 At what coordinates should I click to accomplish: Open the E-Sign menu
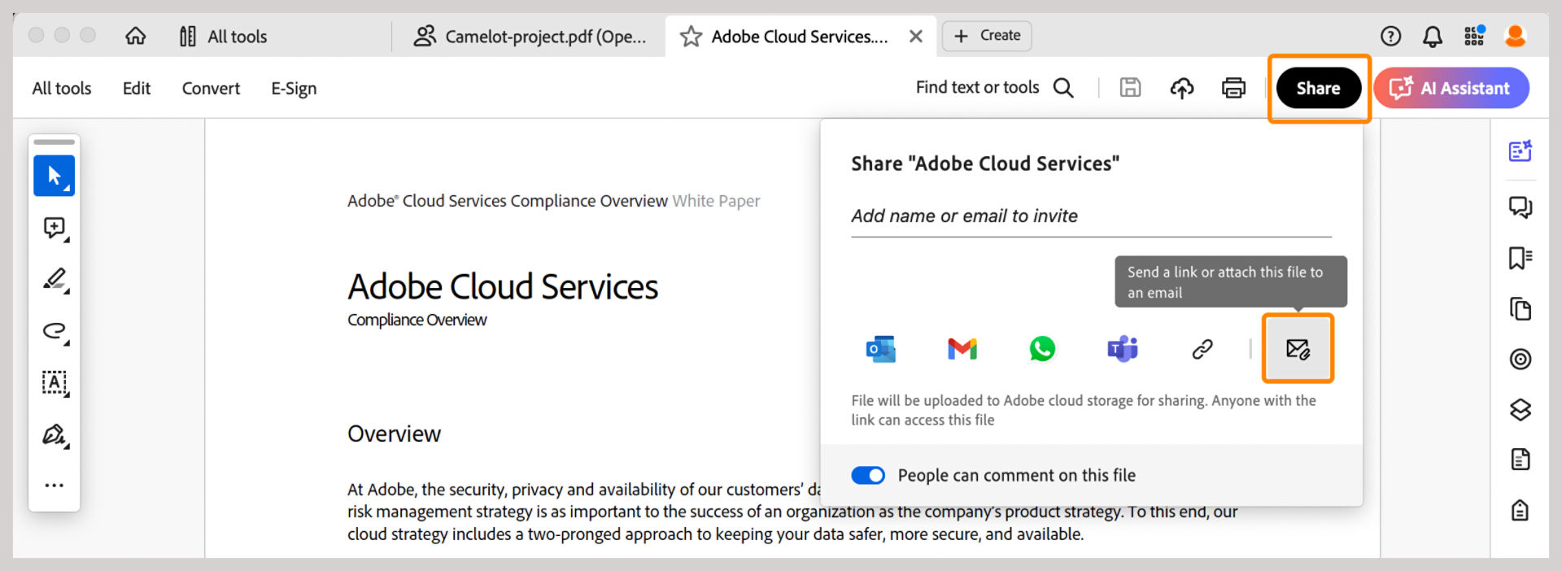294,88
